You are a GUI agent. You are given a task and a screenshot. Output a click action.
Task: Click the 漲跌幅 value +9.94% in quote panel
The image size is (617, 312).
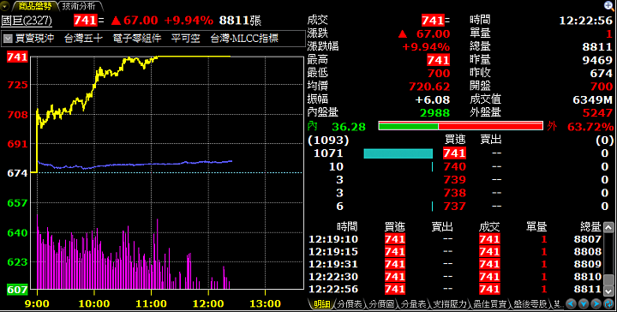426,47
